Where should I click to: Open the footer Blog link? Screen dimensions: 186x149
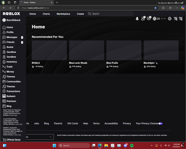coord(46,124)
